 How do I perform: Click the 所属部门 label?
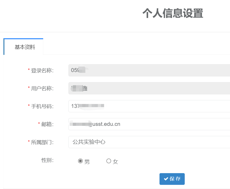pos(42,142)
